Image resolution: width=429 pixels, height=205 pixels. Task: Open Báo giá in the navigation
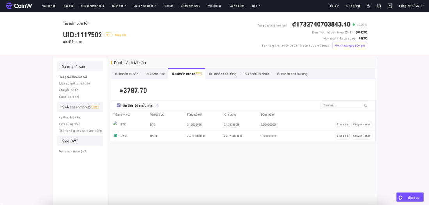point(68,6)
